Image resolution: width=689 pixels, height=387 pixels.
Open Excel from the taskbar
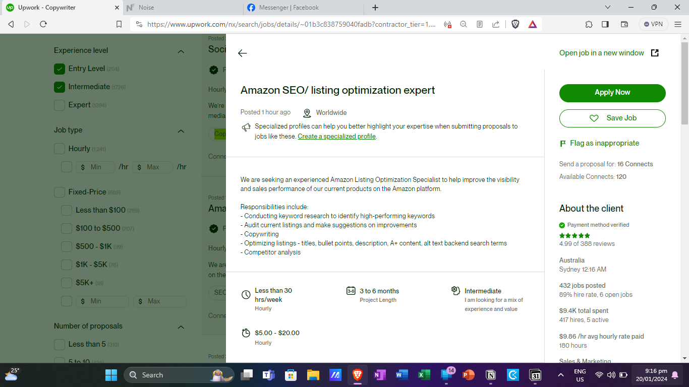[424, 375]
